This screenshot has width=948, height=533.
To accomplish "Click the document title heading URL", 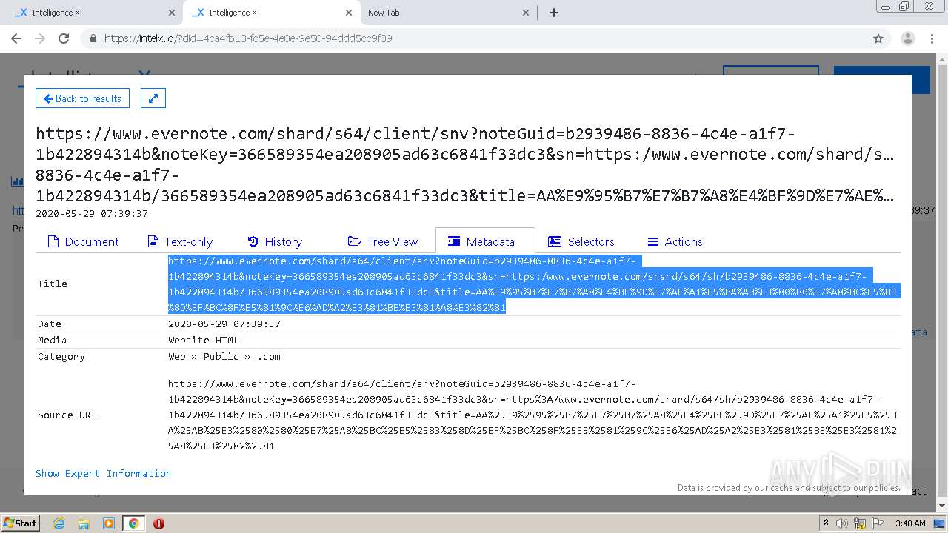I will [465, 164].
